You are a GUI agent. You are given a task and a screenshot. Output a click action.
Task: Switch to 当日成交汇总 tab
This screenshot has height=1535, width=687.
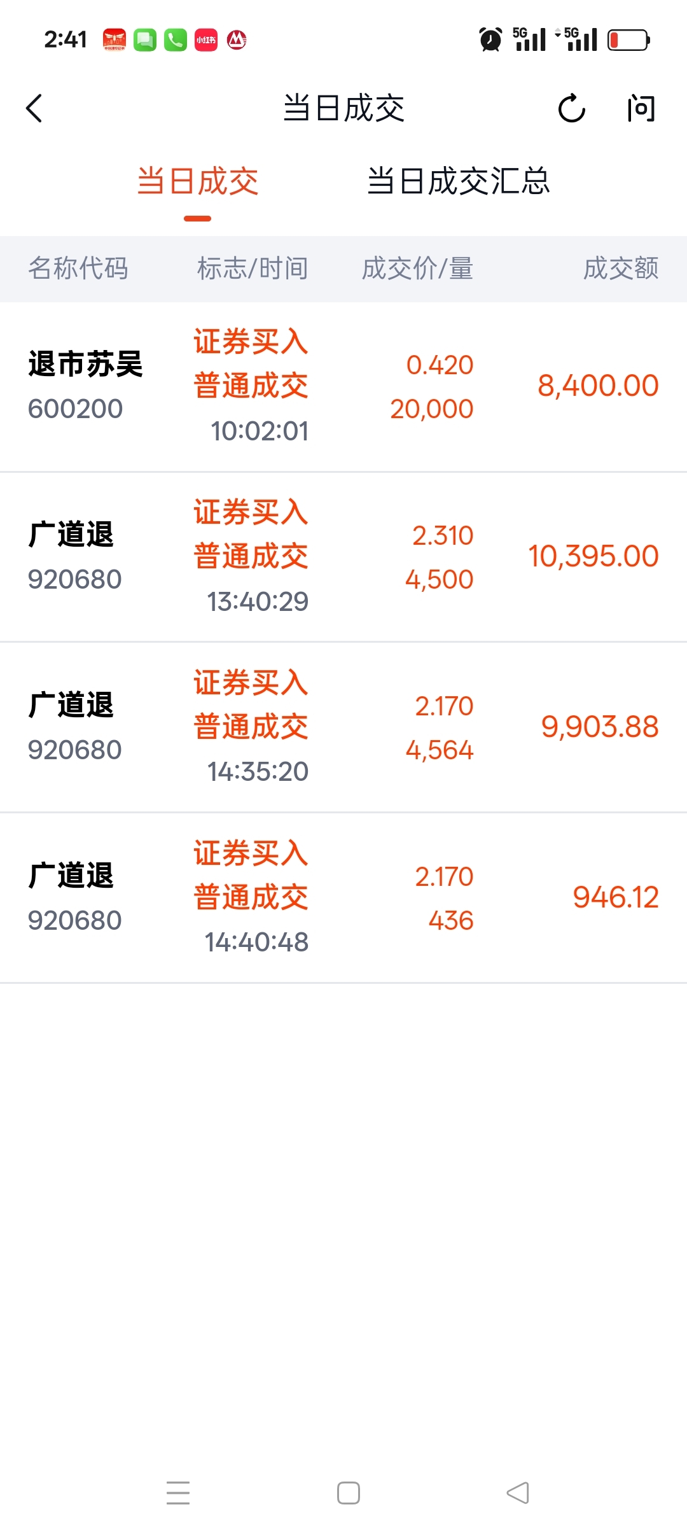tap(458, 181)
